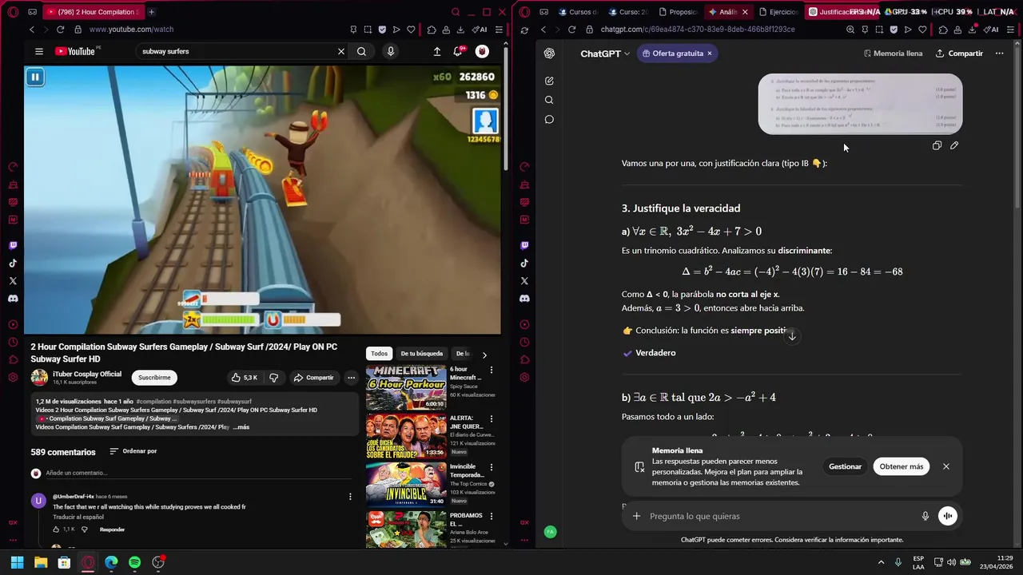Open ChatGPT model selector dropdown
This screenshot has width=1023, height=575.
point(605,54)
